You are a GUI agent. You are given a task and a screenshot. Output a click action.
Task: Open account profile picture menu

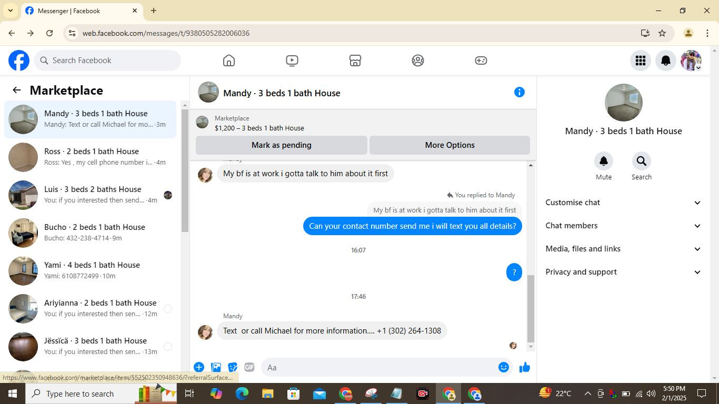point(691,60)
